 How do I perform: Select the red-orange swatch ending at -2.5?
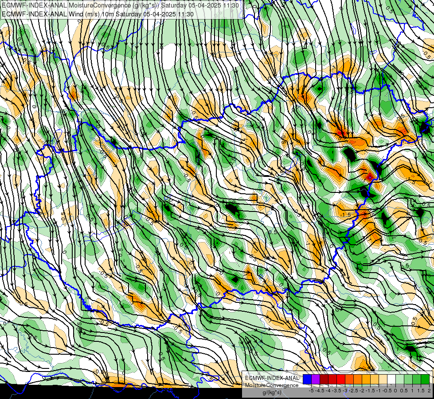(x=349, y=379)
